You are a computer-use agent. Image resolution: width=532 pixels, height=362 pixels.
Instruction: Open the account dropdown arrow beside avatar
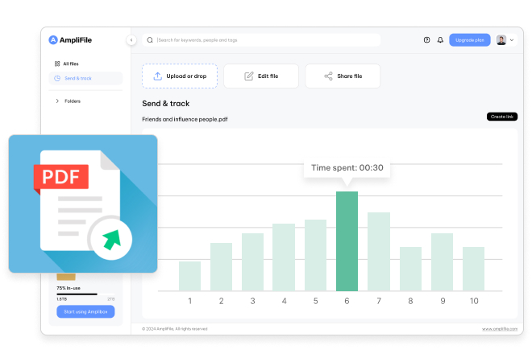512,39
